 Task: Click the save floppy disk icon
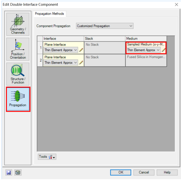pyautogui.click(x=9, y=173)
